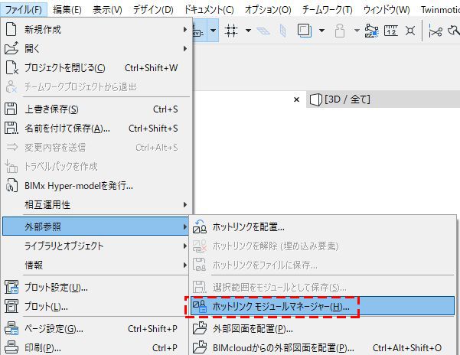Click the open folder icon beside 開く
Viewport: 460px width, 355px height.
(x=11, y=48)
